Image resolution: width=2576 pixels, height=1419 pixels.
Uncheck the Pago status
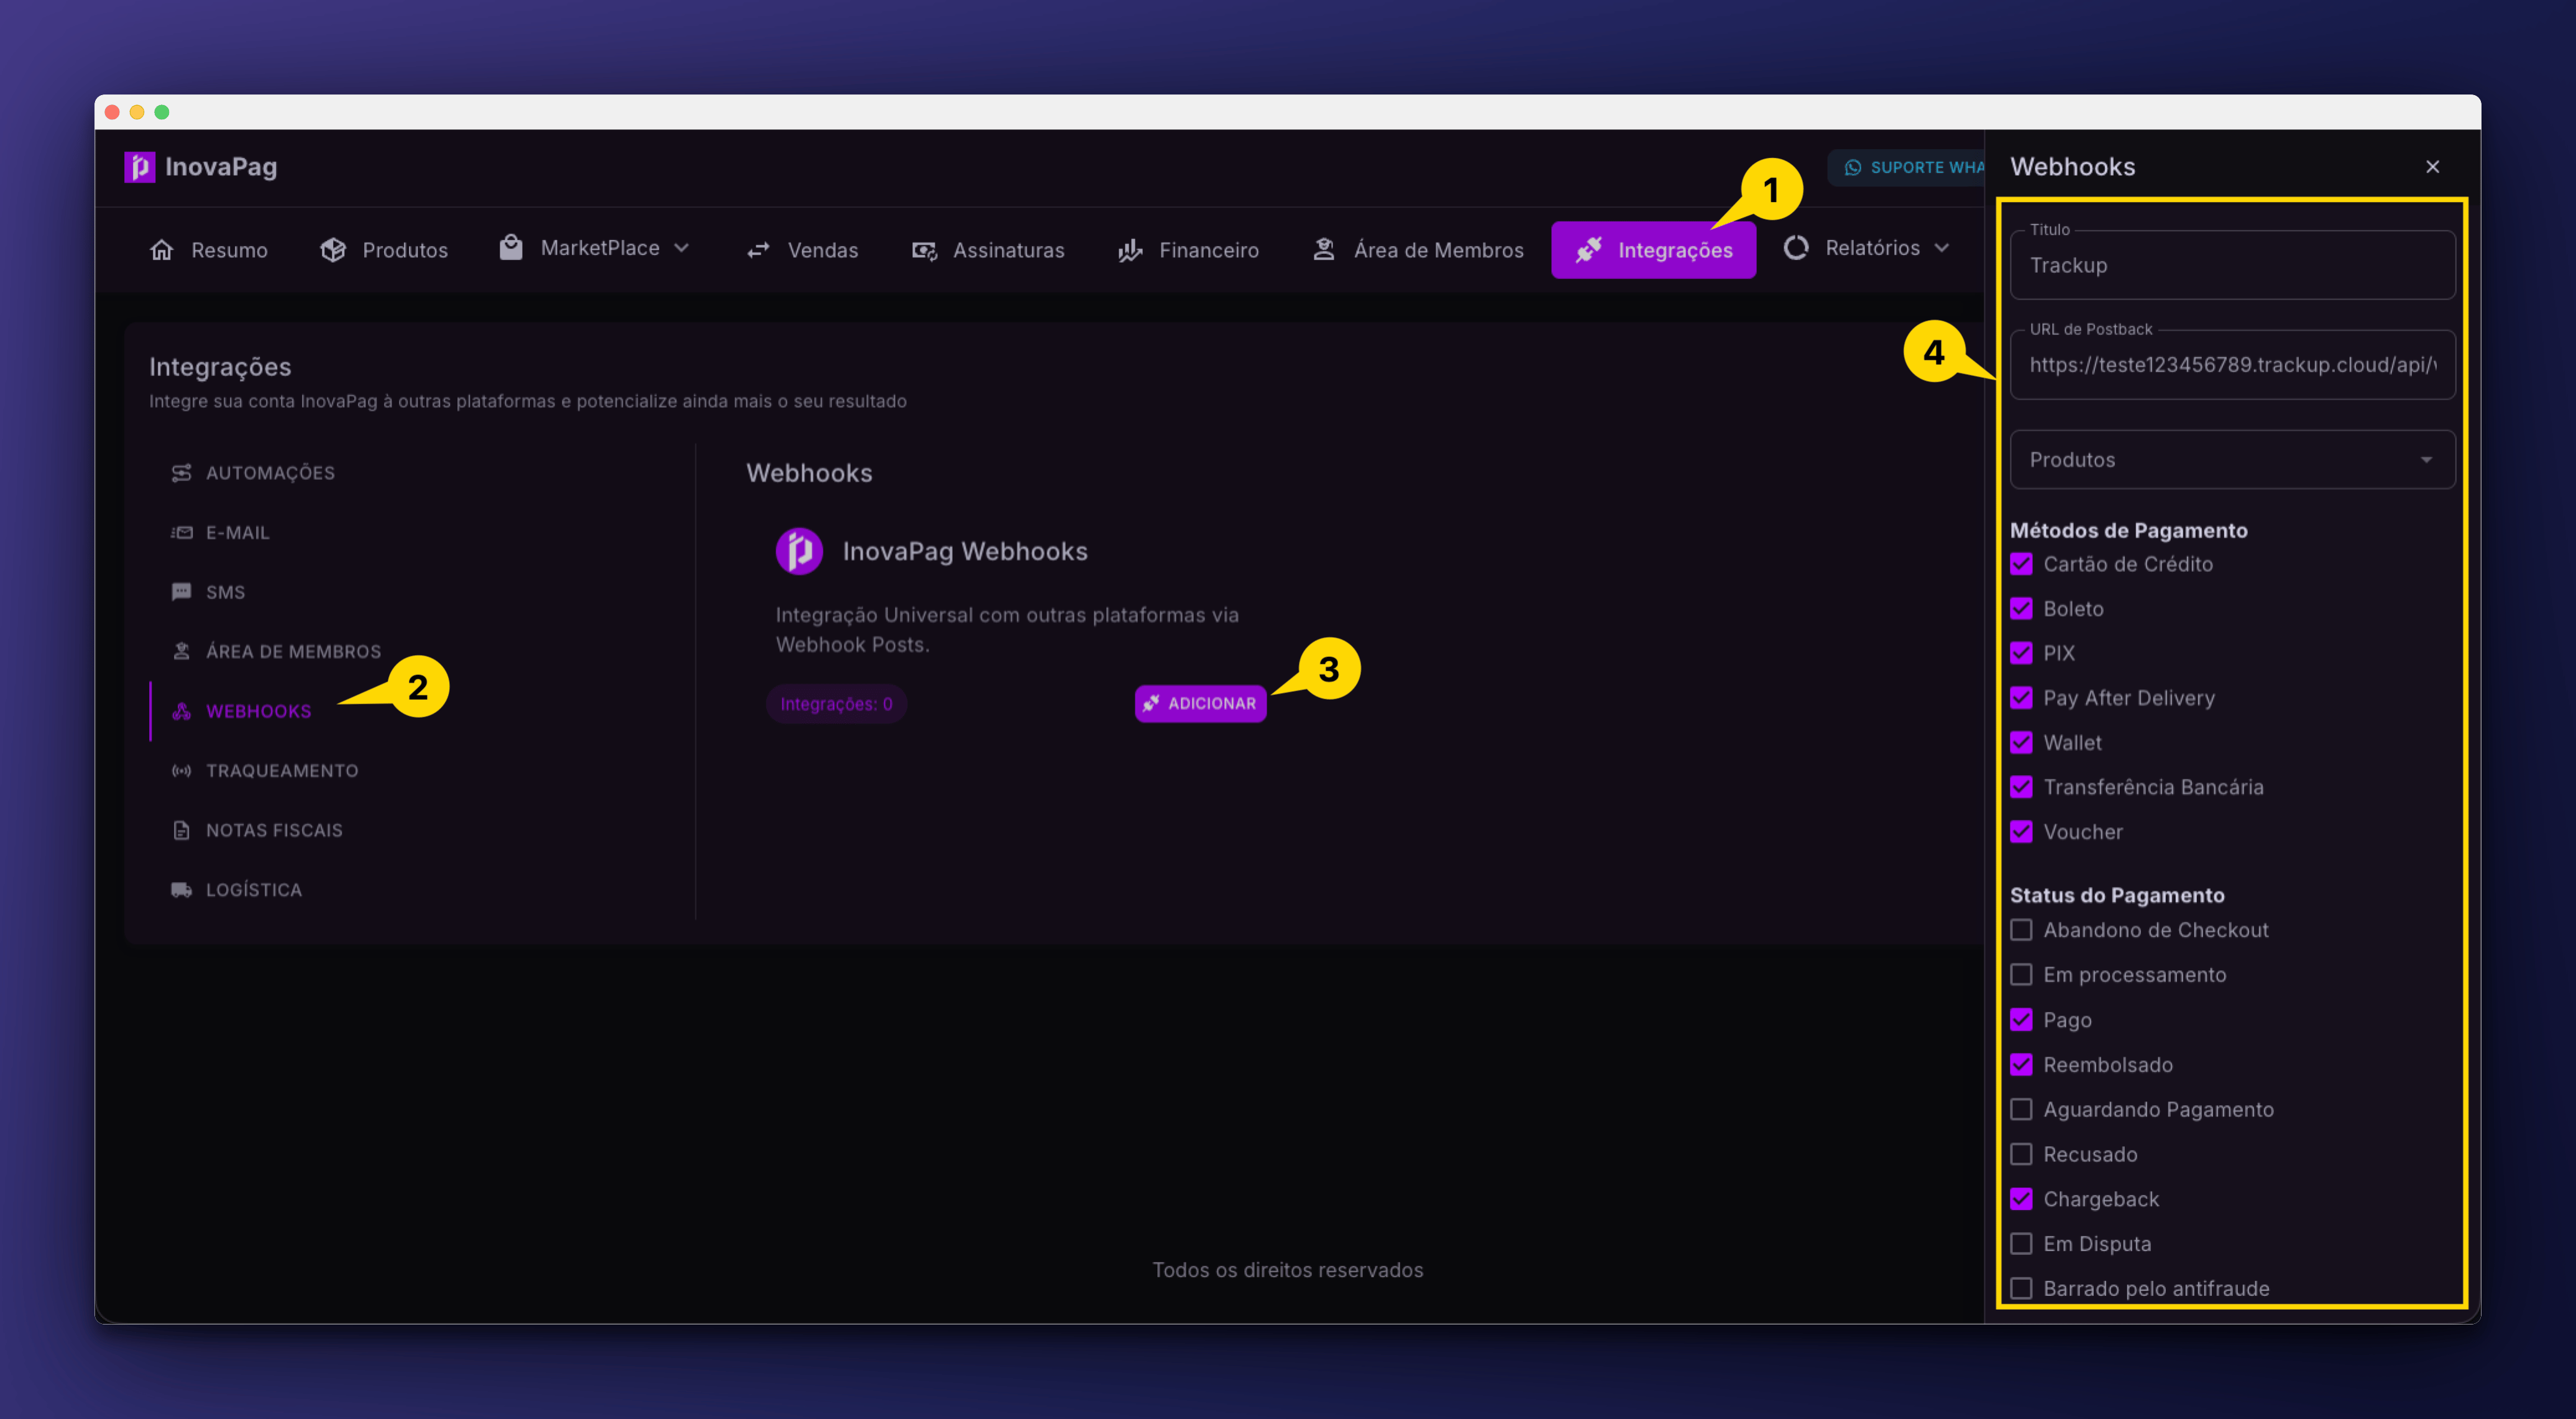pos(2021,1020)
